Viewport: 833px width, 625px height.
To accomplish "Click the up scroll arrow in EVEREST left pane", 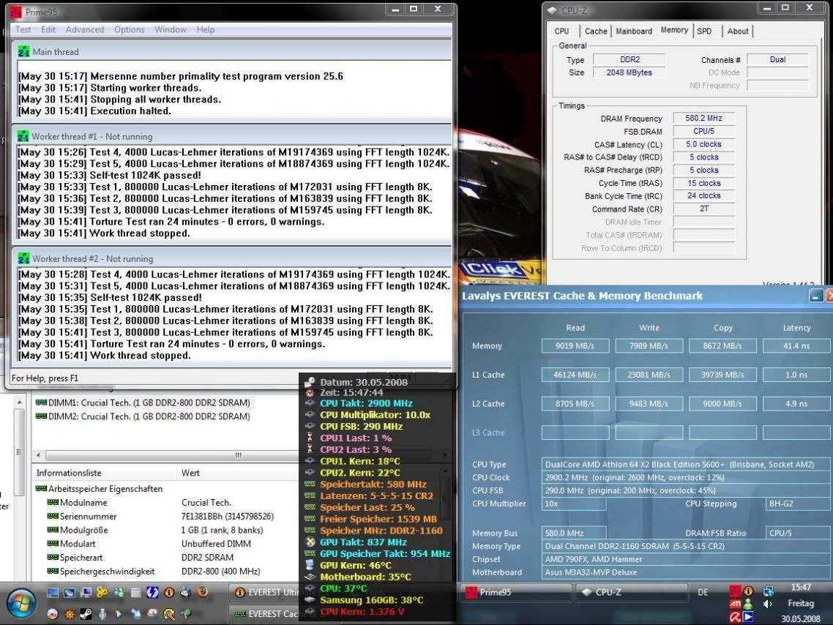I will (x=20, y=402).
